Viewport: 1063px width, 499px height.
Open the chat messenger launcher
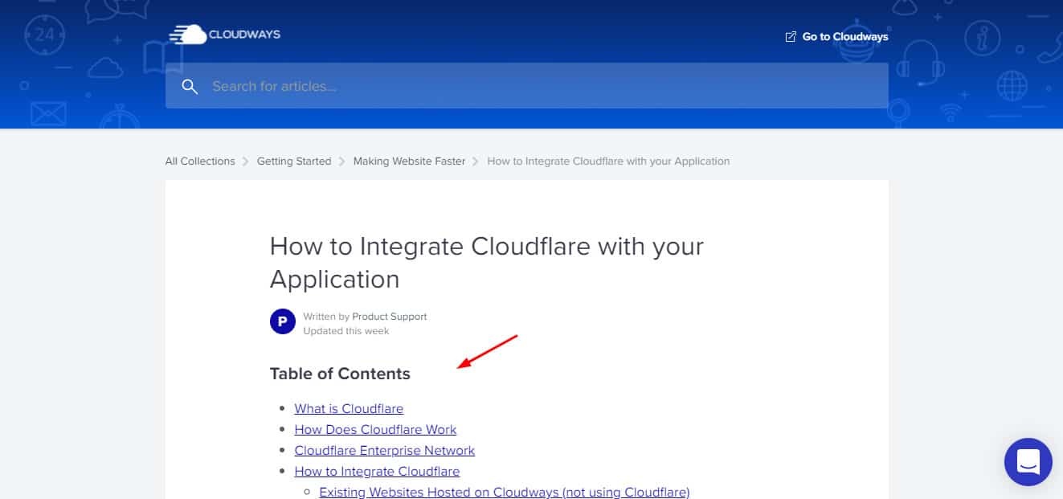click(x=1028, y=462)
